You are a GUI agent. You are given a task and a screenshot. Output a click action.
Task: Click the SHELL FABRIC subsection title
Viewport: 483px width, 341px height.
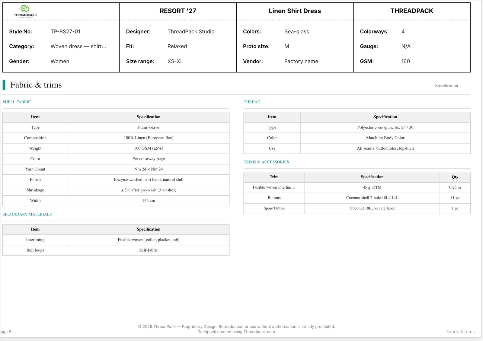click(x=17, y=102)
